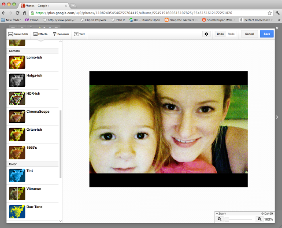
Task: Close the editor with the X icon
Action: (277, 29)
